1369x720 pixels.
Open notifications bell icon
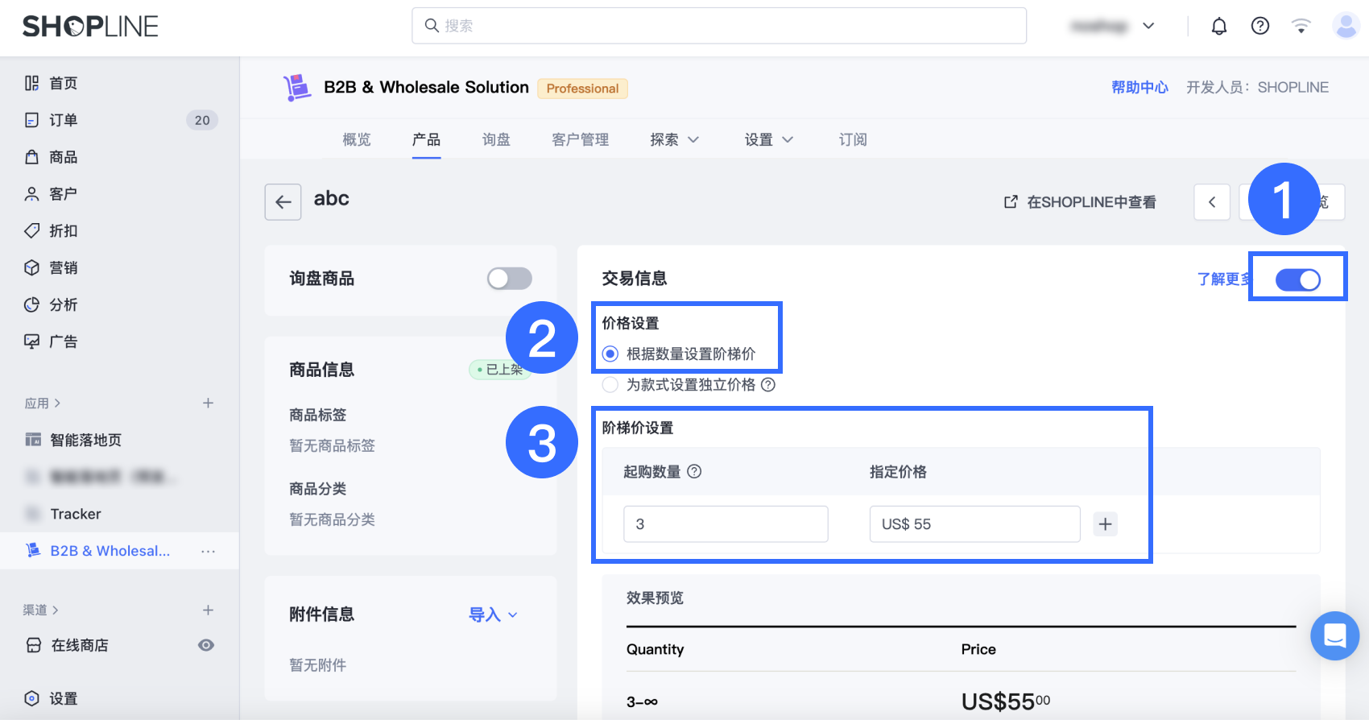click(x=1219, y=27)
